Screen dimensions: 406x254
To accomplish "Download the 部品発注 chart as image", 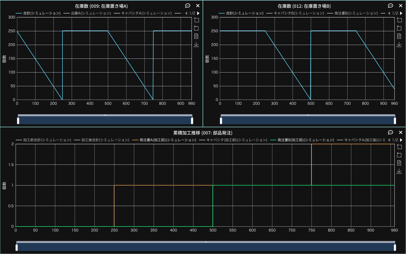I will coord(399,171).
